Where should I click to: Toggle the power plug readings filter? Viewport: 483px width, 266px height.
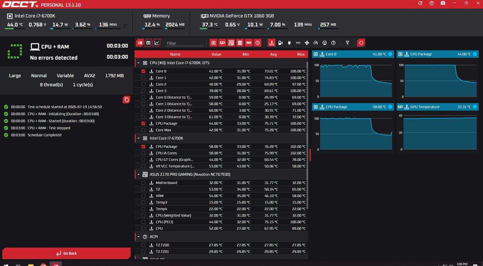pyautogui.click(x=289, y=43)
